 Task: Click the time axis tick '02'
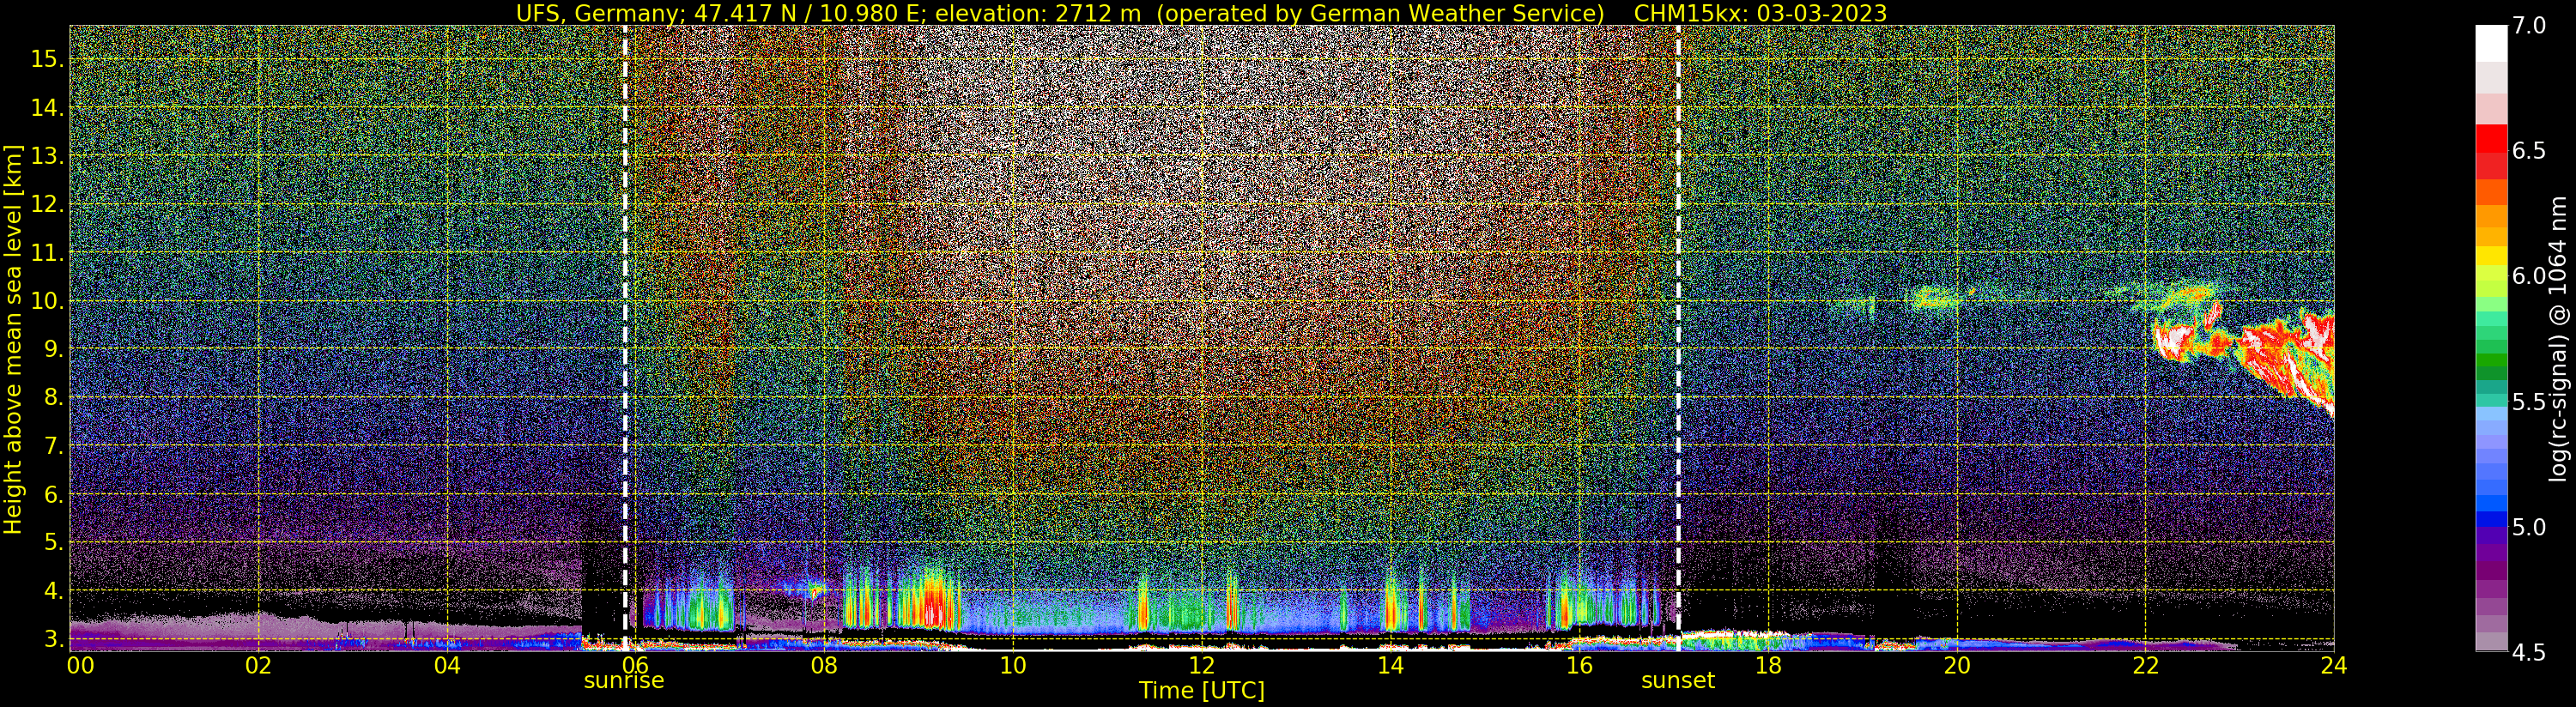[259, 665]
